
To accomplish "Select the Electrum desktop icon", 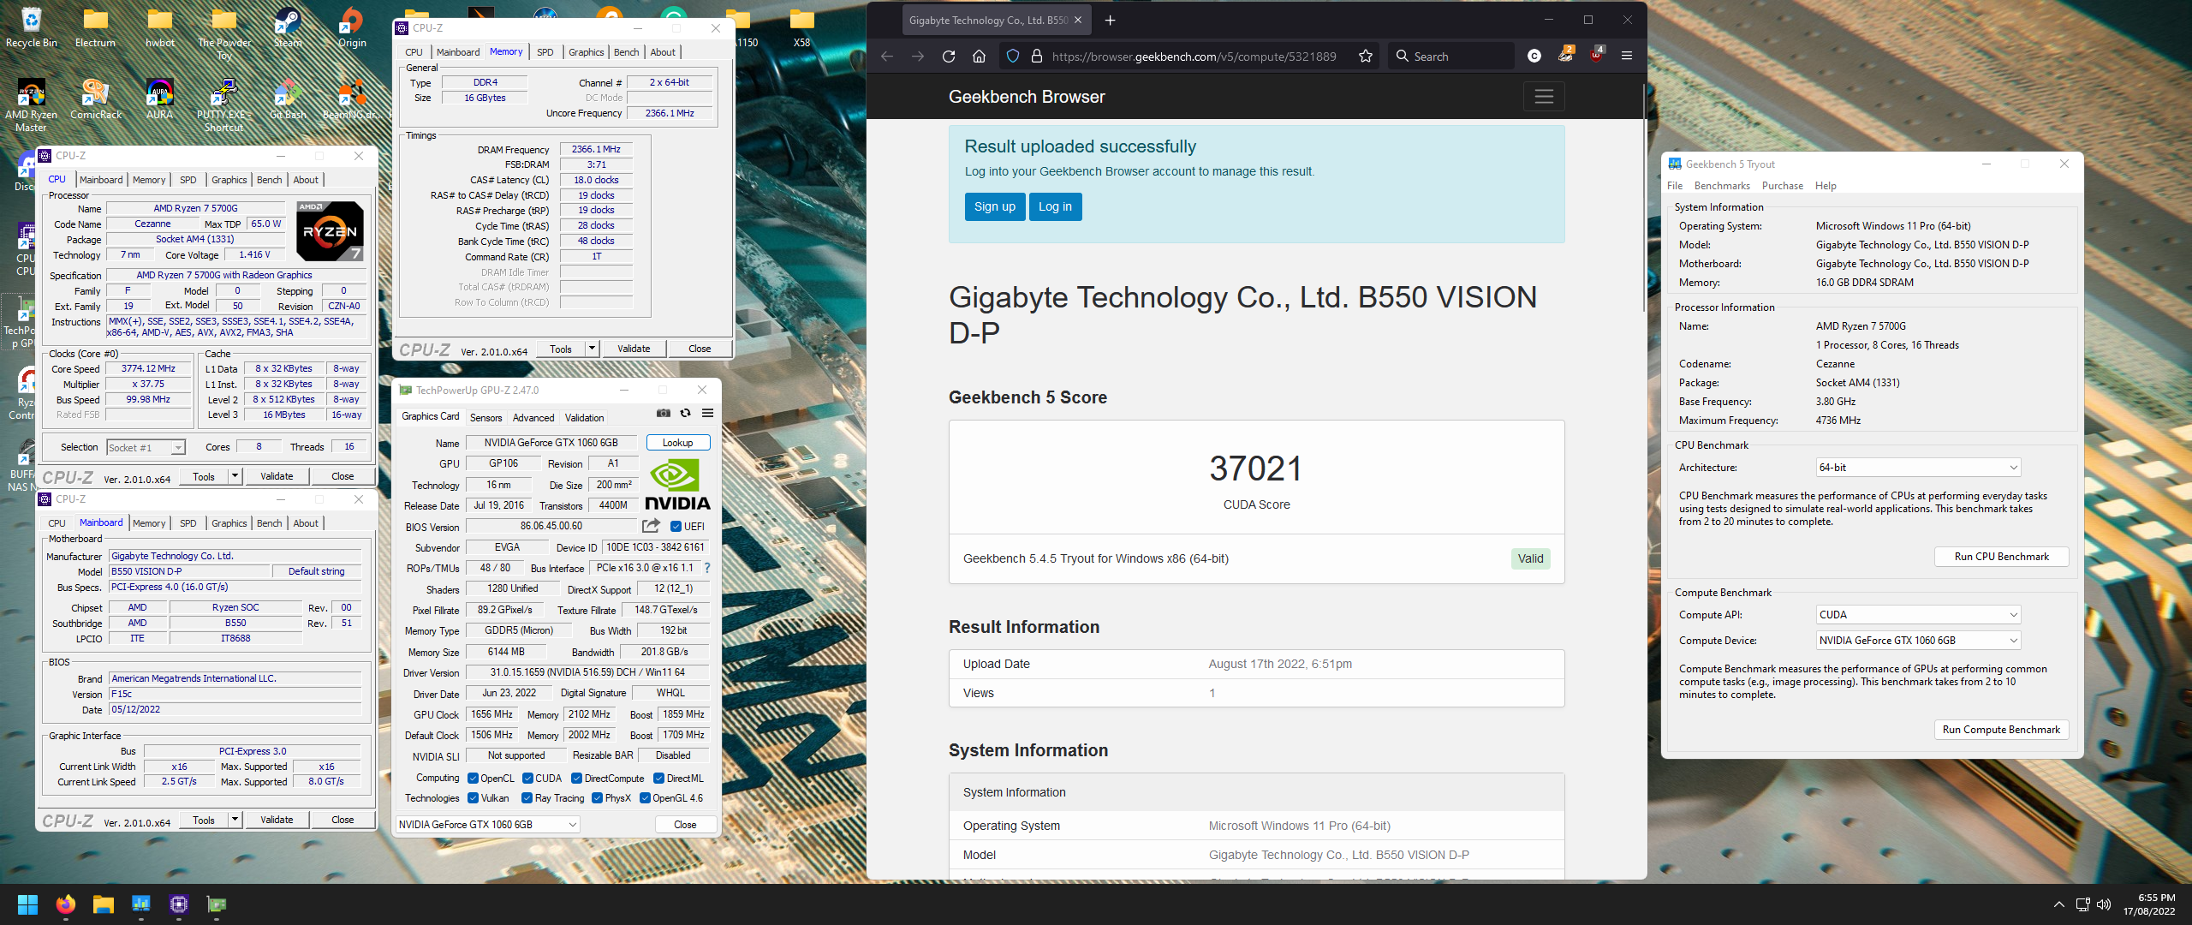I will 95,27.
